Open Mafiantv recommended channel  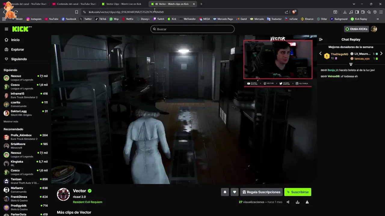tap(26, 190)
